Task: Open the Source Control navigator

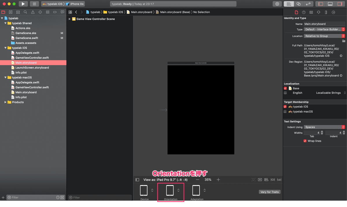Action: [x=11, y=12]
